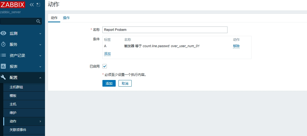307x136 pixels.
Task: Click 移除 link for condition A
Action: click(x=236, y=46)
